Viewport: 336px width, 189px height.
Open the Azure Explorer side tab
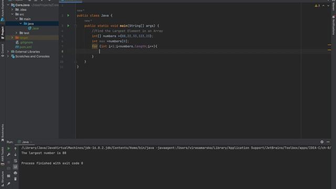3,10
